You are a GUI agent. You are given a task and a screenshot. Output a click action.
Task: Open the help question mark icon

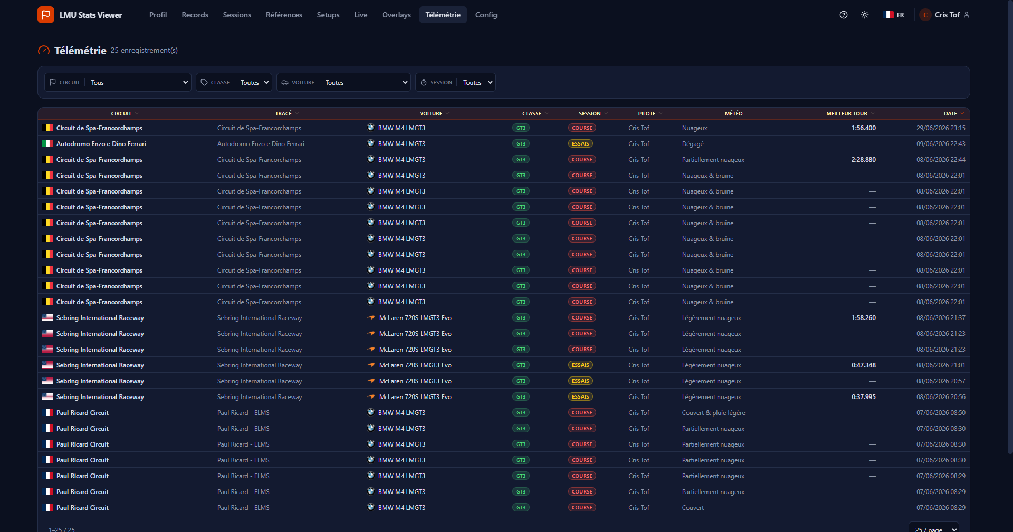pyautogui.click(x=844, y=15)
